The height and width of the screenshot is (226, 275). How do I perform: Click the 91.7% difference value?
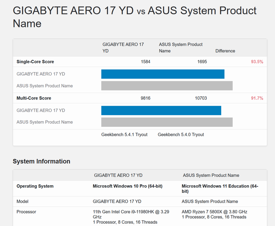[x=257, y=98]
